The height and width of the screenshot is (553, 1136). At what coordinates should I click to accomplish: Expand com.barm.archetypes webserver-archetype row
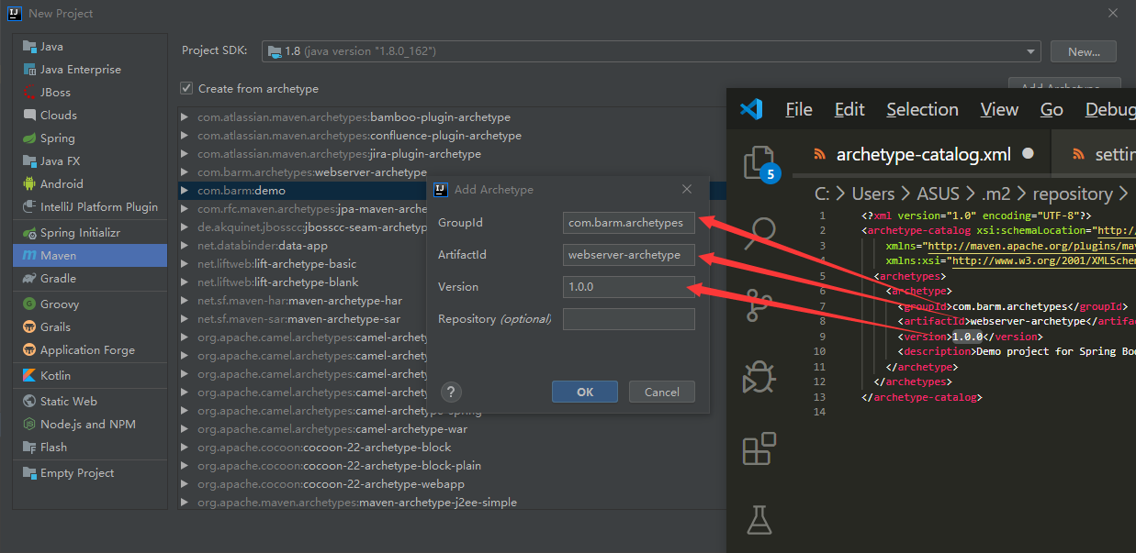click(x=185, y=172)
